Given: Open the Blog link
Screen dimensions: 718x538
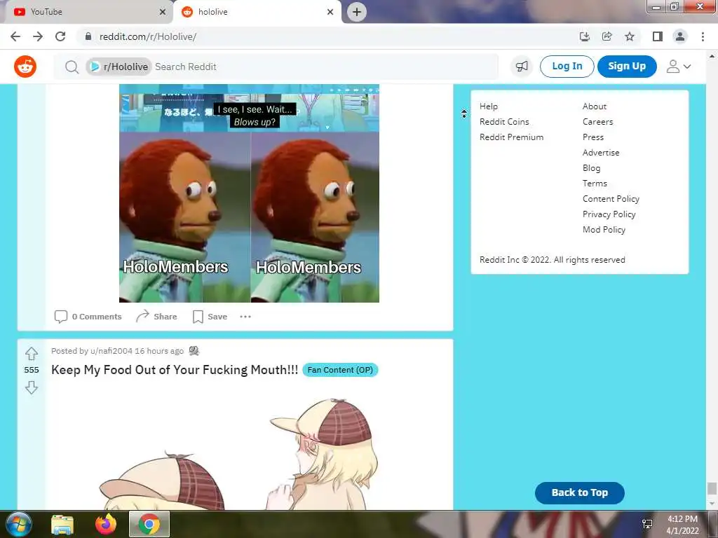Looking at the screenshot, I should pos(591,168).
